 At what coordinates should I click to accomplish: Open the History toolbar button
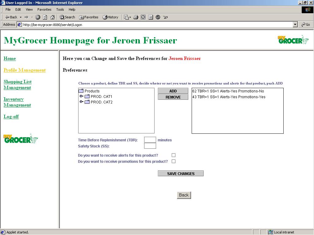point(110,17)
